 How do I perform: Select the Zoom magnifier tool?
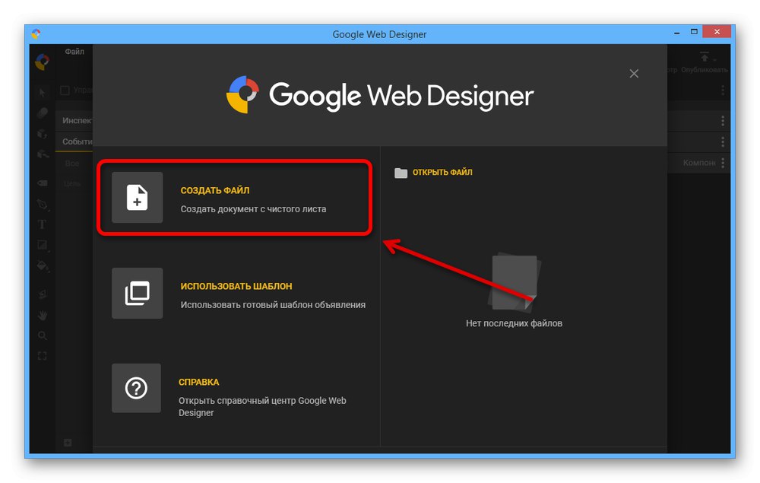(x=43, y=335)
